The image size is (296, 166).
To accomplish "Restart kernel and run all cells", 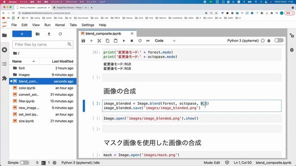I will pos(148,41).
